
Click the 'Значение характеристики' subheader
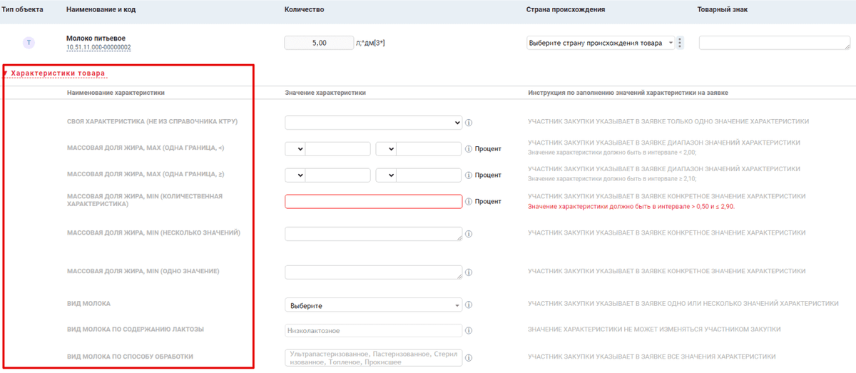point(325,93)
